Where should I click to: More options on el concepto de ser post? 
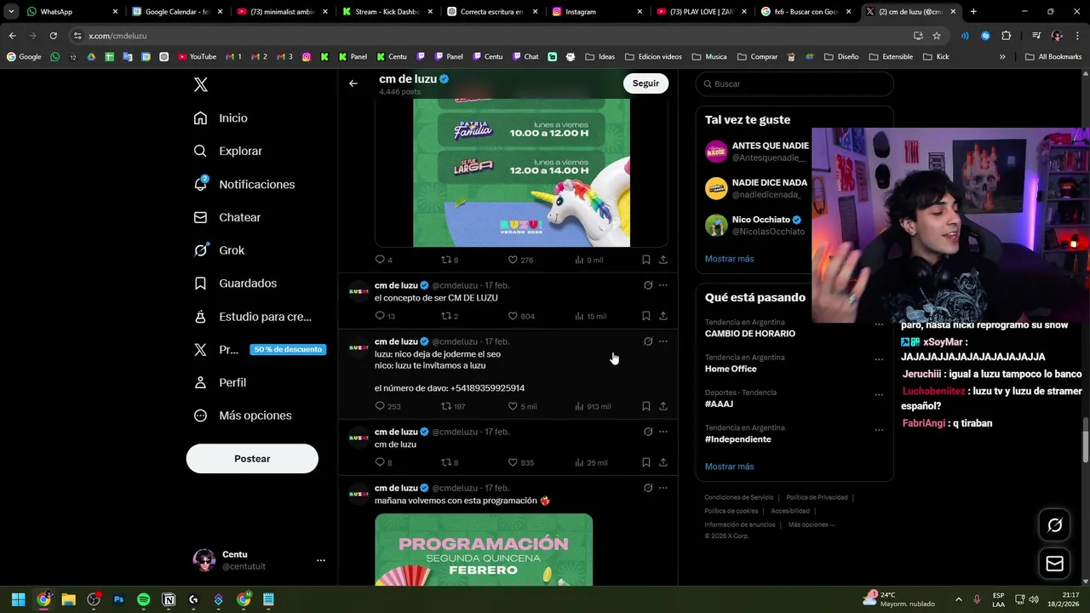click(x=663, y=285)
